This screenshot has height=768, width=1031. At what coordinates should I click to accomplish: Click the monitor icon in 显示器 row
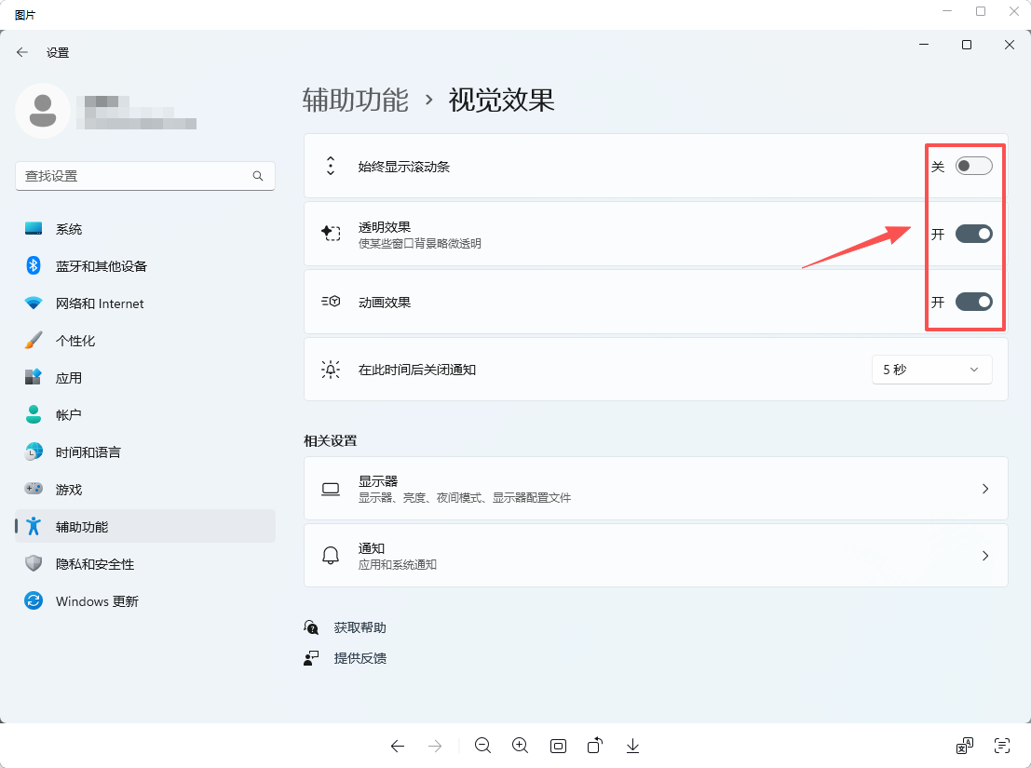(x=331, y=489)
